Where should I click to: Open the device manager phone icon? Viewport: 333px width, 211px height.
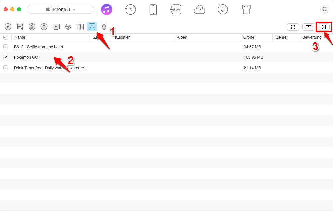[x=153, y=10]
